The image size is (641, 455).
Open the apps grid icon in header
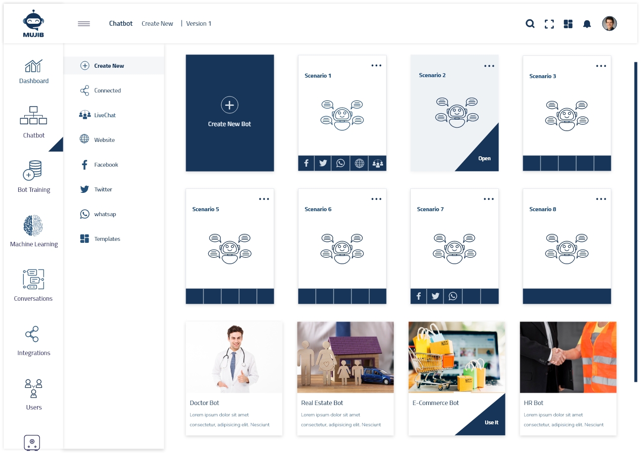(568, 24)
